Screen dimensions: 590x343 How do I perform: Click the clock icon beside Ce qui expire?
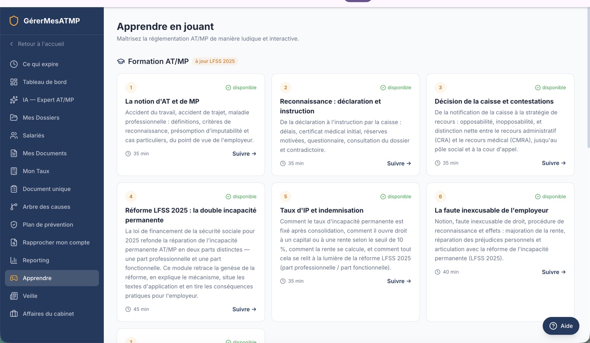14,64
